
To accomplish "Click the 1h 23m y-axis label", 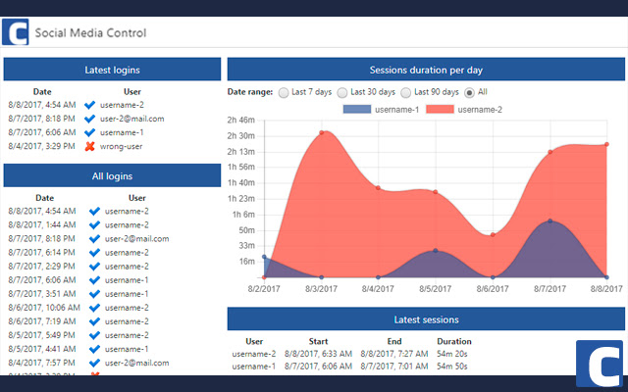I will [x=240, y=198].
